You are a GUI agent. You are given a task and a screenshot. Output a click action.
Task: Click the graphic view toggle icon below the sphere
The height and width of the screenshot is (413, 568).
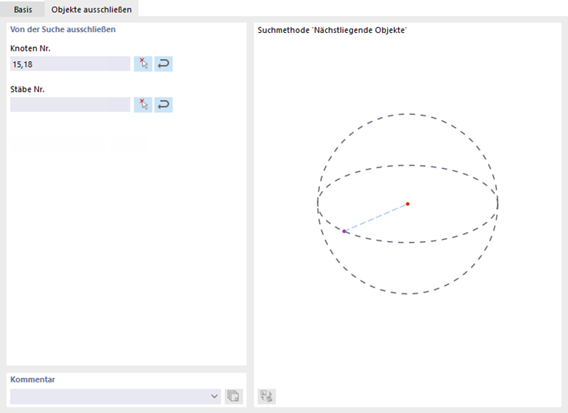click(267, 397)
